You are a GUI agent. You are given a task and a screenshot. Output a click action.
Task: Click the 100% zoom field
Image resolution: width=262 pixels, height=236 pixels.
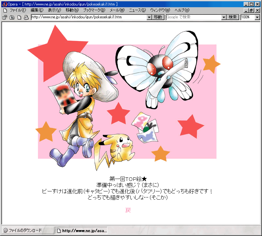(x=248, y=17)
